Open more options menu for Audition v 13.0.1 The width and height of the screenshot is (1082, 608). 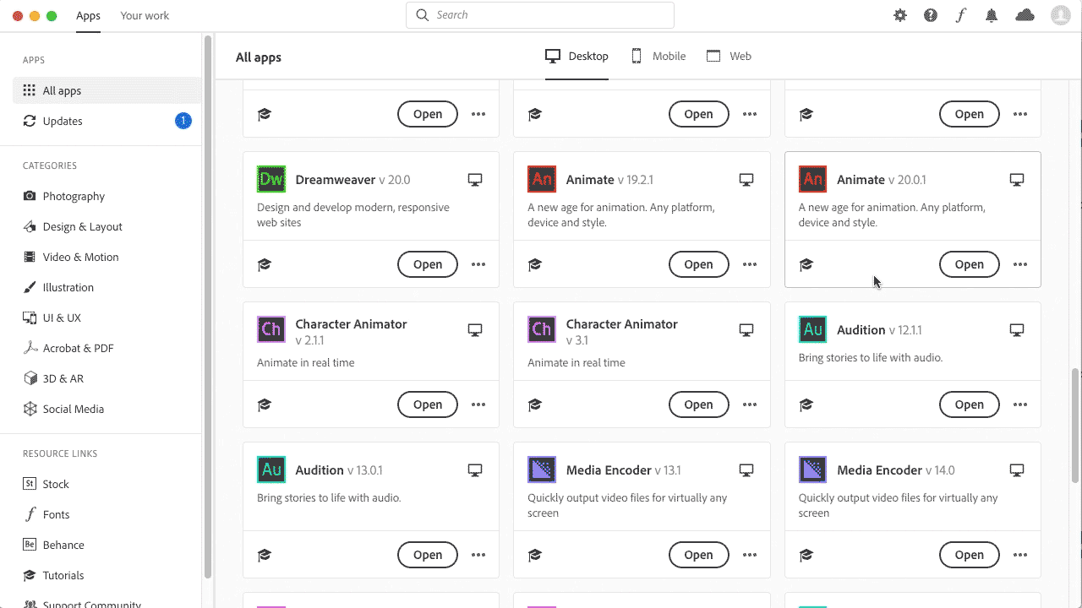(478, 555)
